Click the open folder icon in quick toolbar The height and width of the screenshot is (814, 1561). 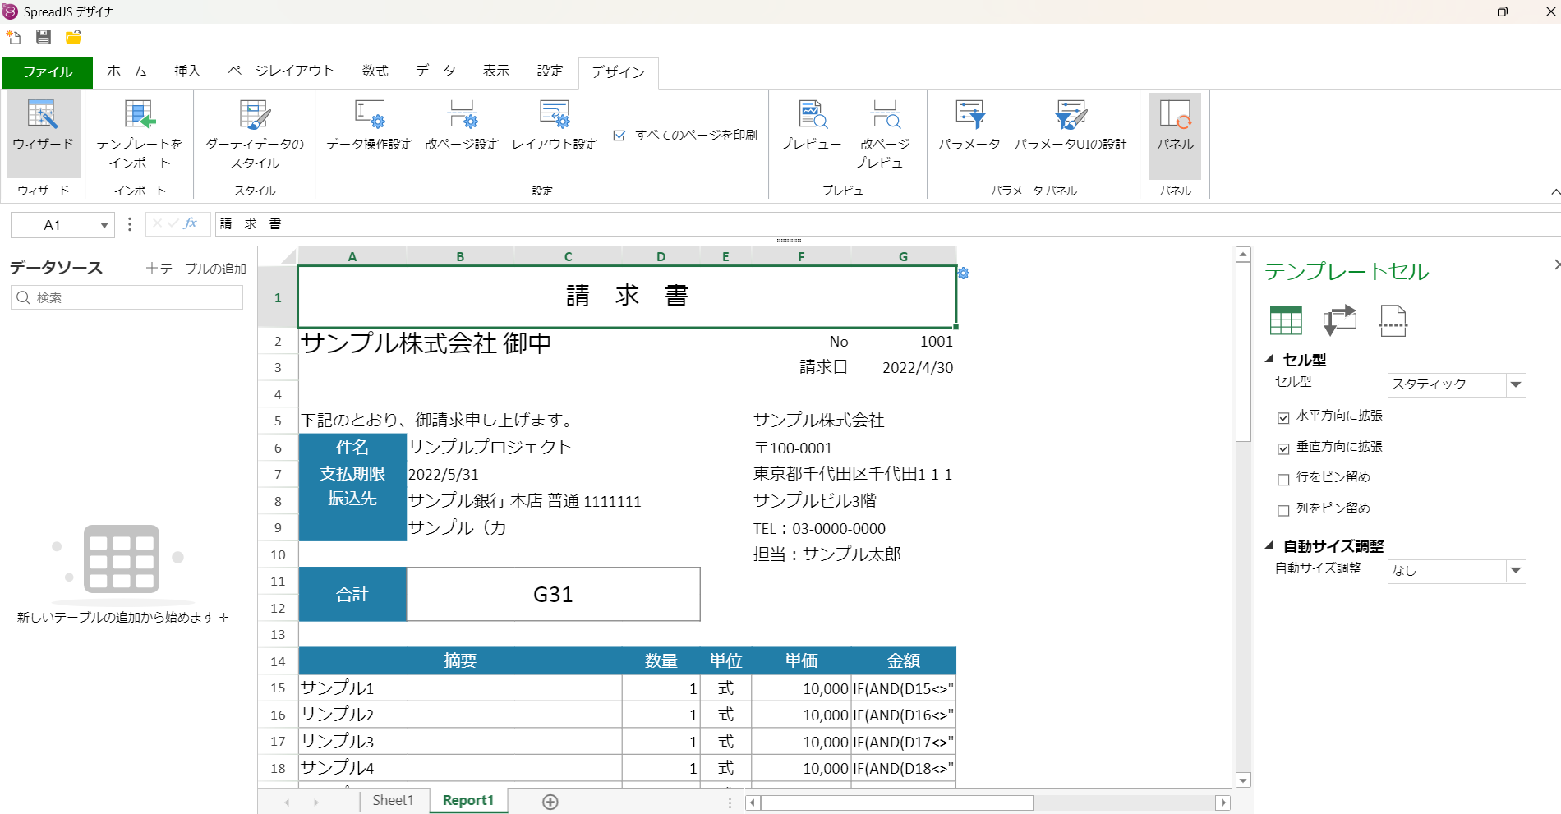74,37
